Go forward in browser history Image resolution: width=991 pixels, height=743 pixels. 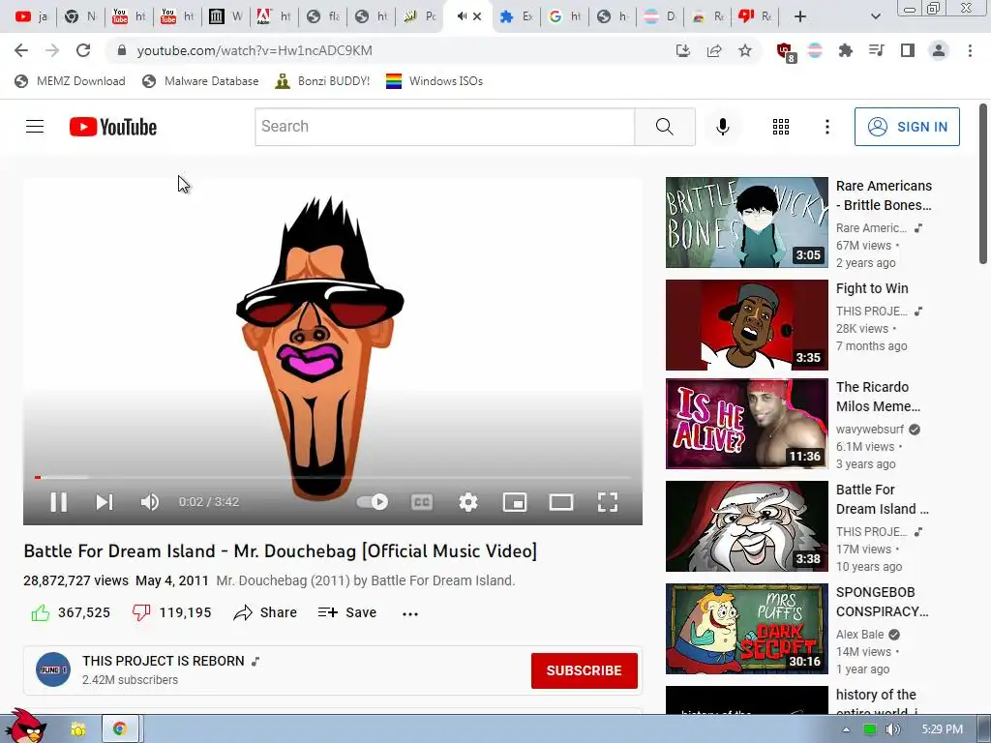tap(52, 50)
